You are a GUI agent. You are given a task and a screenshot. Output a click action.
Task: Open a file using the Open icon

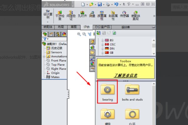pyautogui.click(x=91, y=4)
